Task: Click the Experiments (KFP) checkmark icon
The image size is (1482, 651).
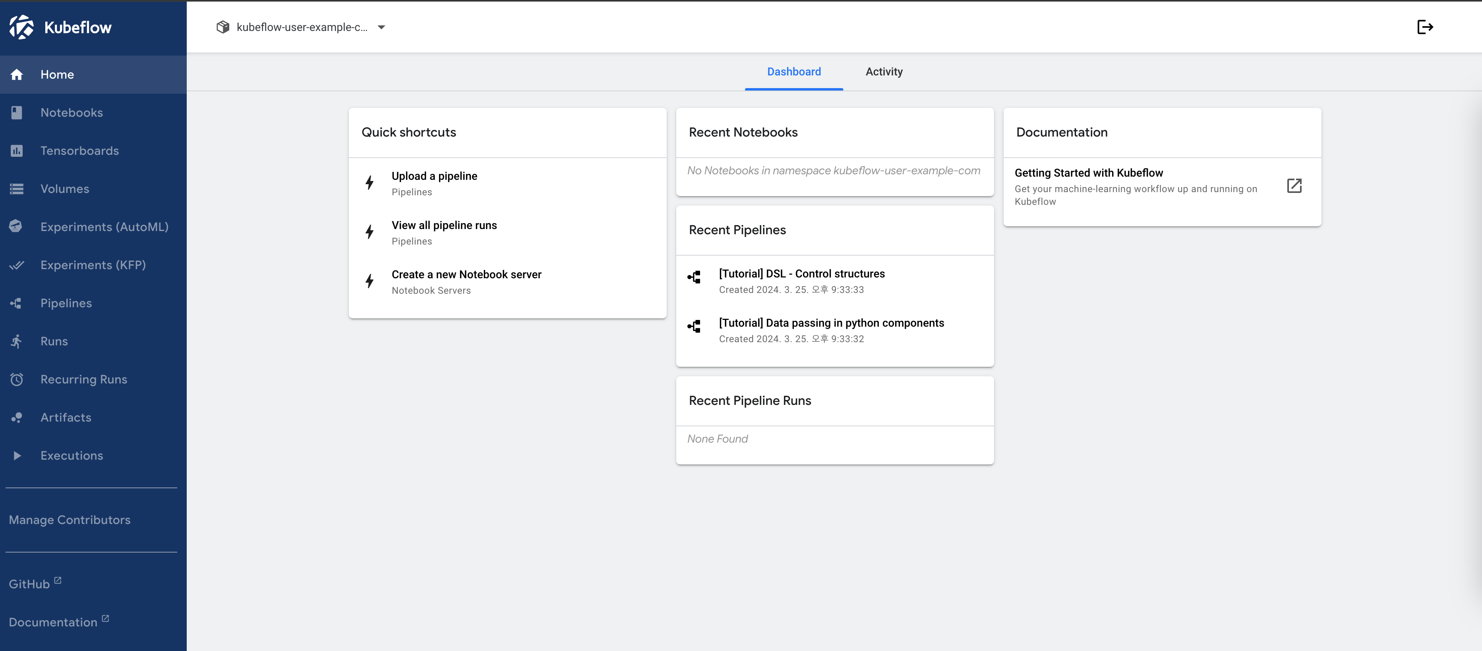Action: pos(17,265)
